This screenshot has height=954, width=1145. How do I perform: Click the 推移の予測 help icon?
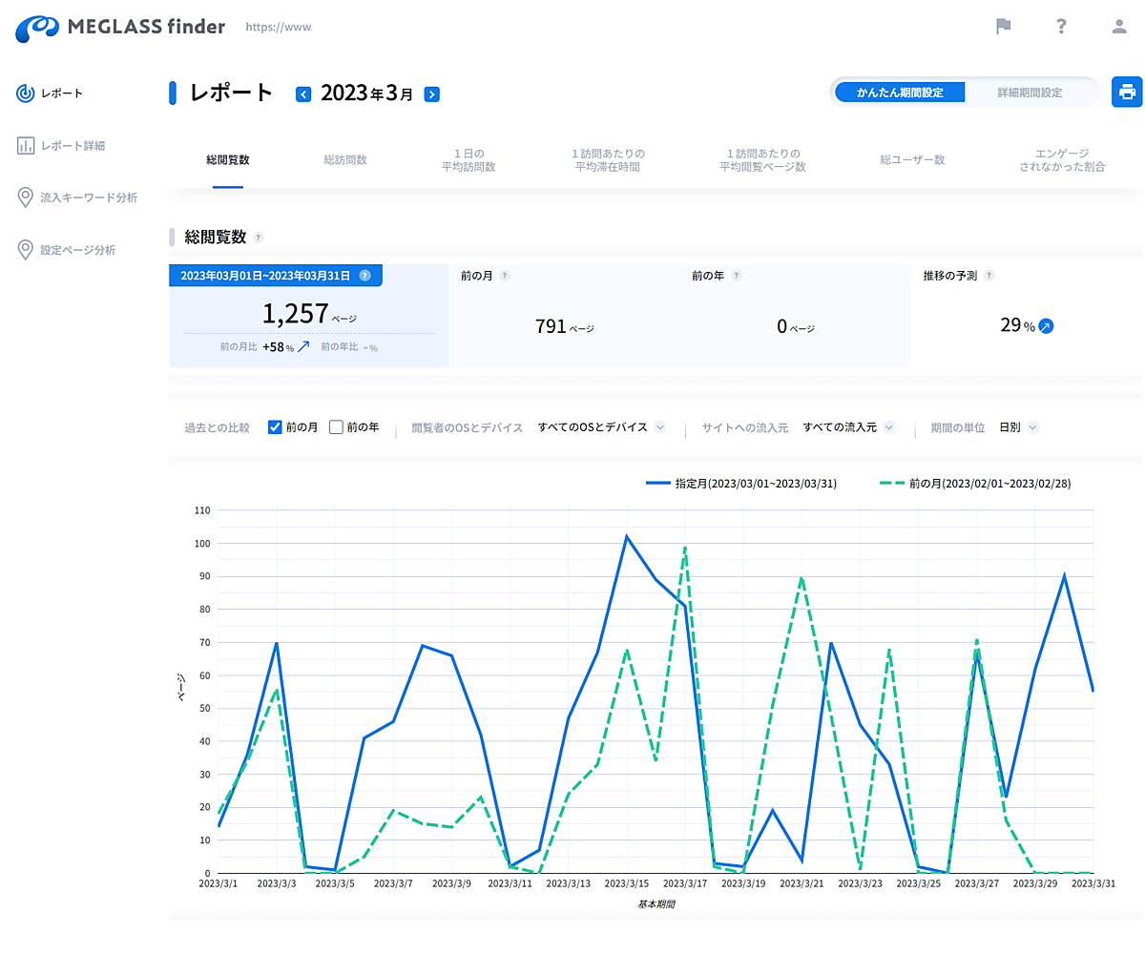click(x=989, y=276)
